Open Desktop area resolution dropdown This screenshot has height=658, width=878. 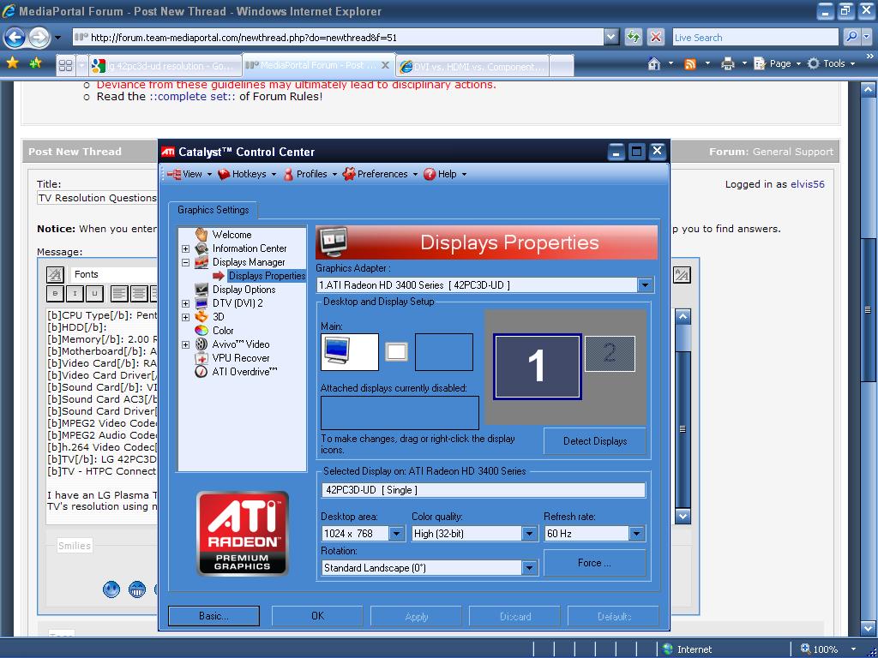pyautogui.click(x=396, y=533)
